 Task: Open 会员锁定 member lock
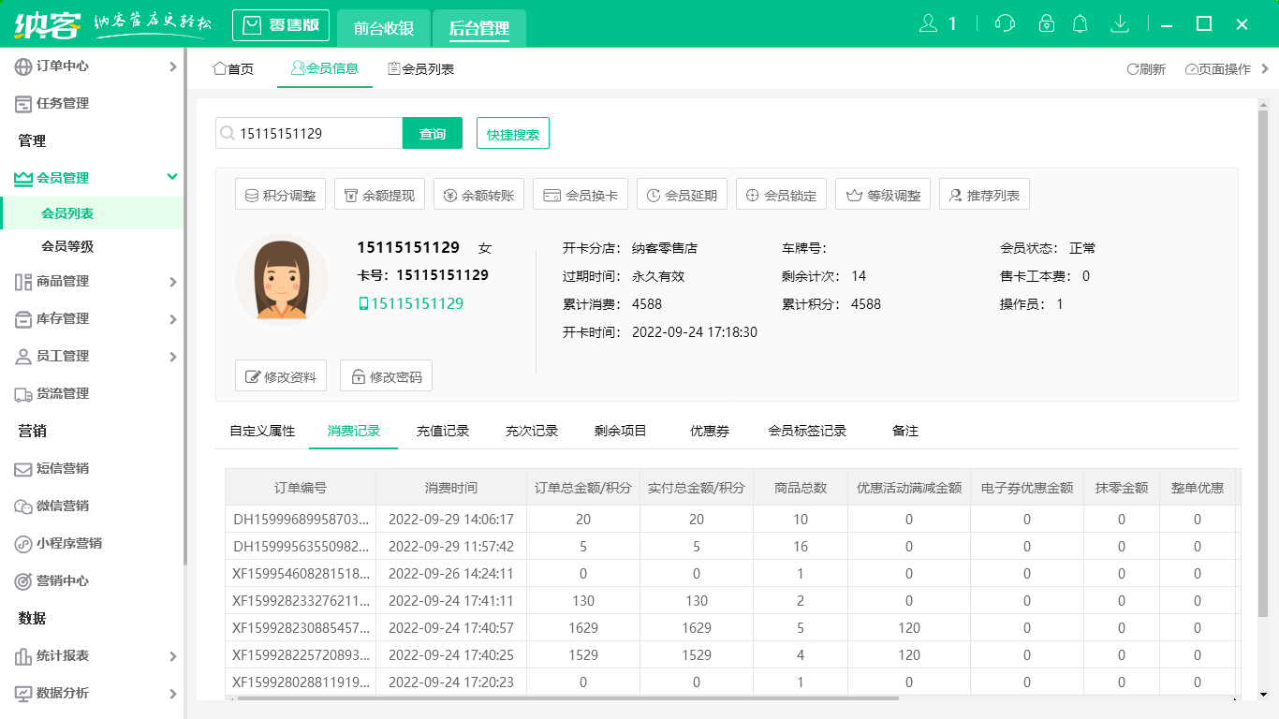[x=784, y=194]
